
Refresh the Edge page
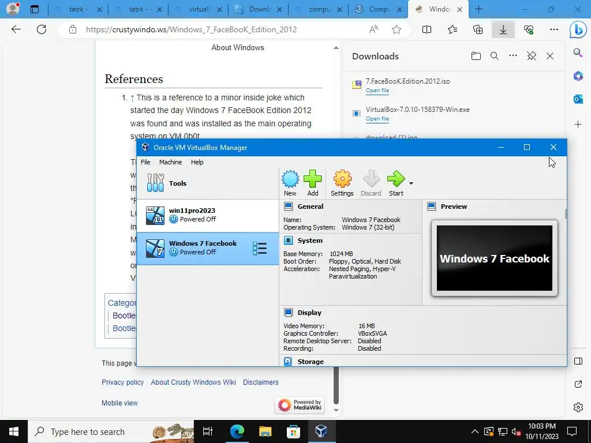(x=42, y=29)
